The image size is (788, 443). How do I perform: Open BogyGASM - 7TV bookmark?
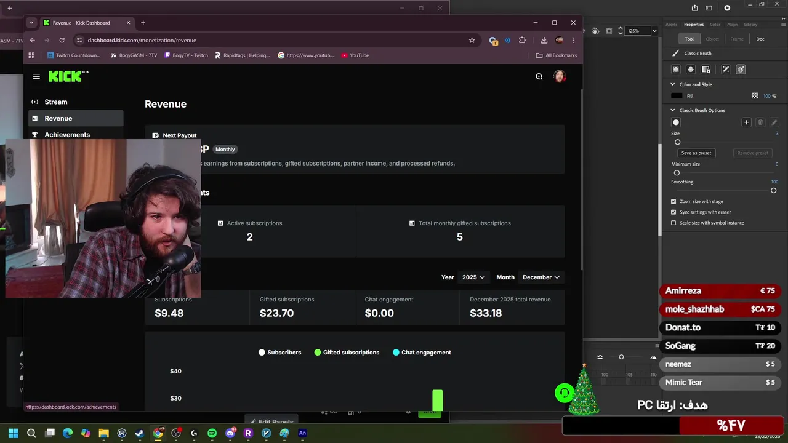tap(134, 55)
